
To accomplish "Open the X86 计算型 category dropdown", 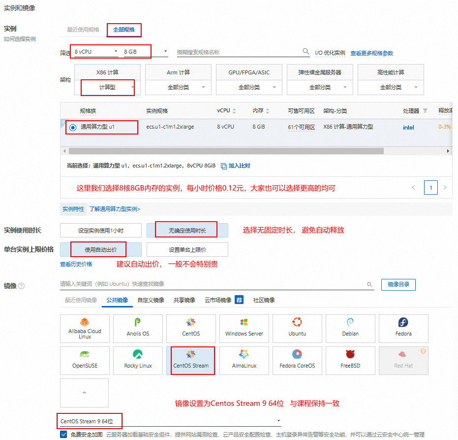I will point(107,87).
